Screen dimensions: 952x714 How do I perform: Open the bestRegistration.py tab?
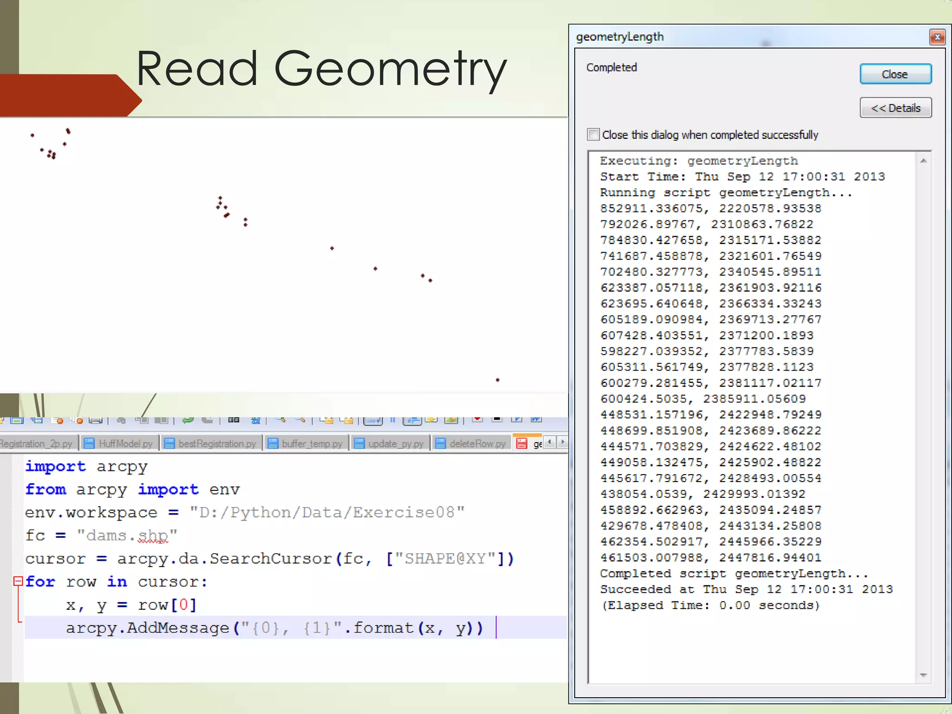coord(212,443)
